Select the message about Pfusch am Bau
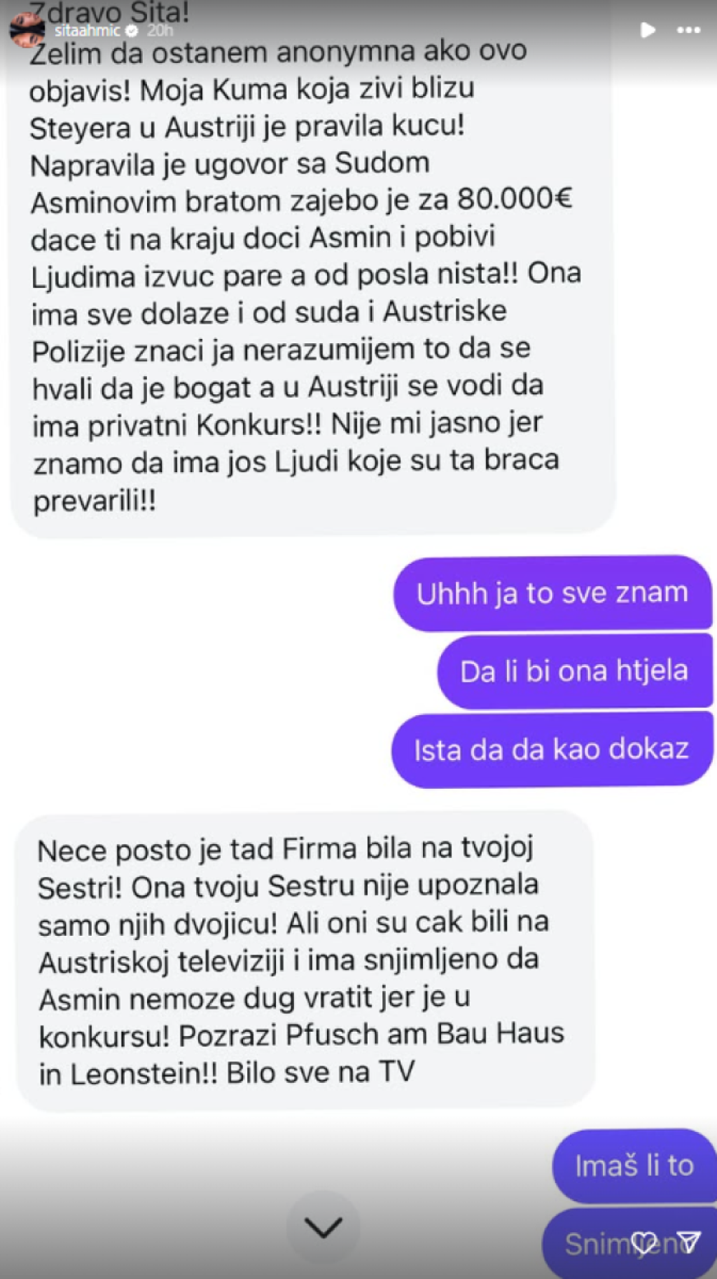This screenshot has height=1279, width=717. (305, 961)
